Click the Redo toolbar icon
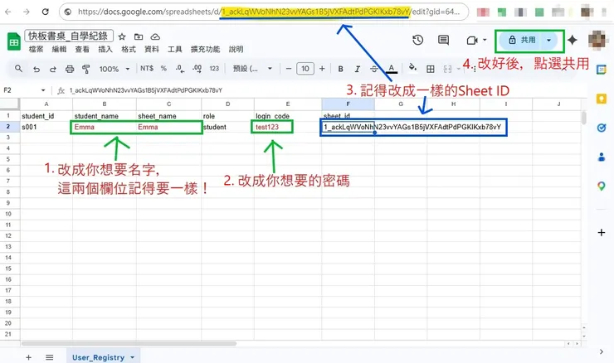 click(53, 70)
